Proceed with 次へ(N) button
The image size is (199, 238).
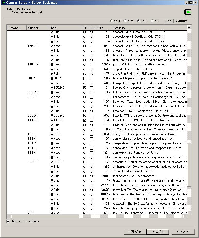(x=157, y=232)
